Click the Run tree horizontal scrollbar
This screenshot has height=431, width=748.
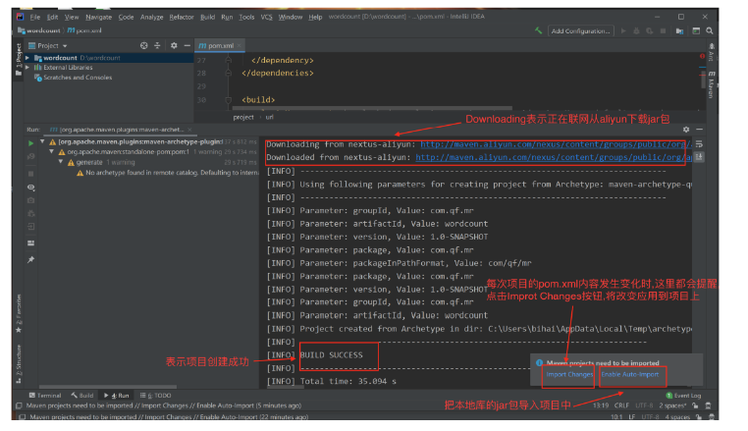click(x=108, y=387)
